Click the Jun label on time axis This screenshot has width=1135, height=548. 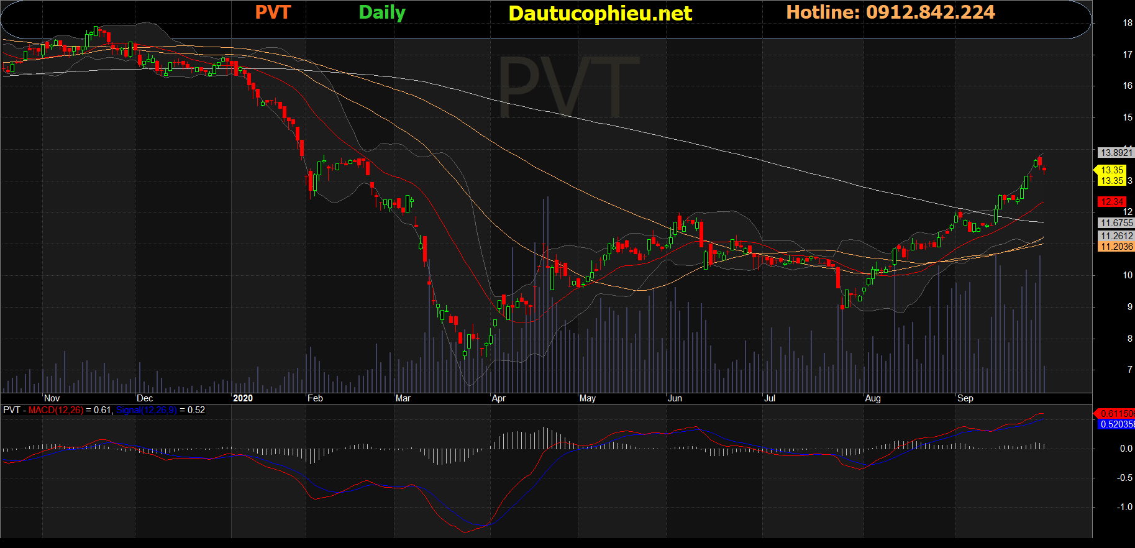pyautogui.click(x=675, y=398)
